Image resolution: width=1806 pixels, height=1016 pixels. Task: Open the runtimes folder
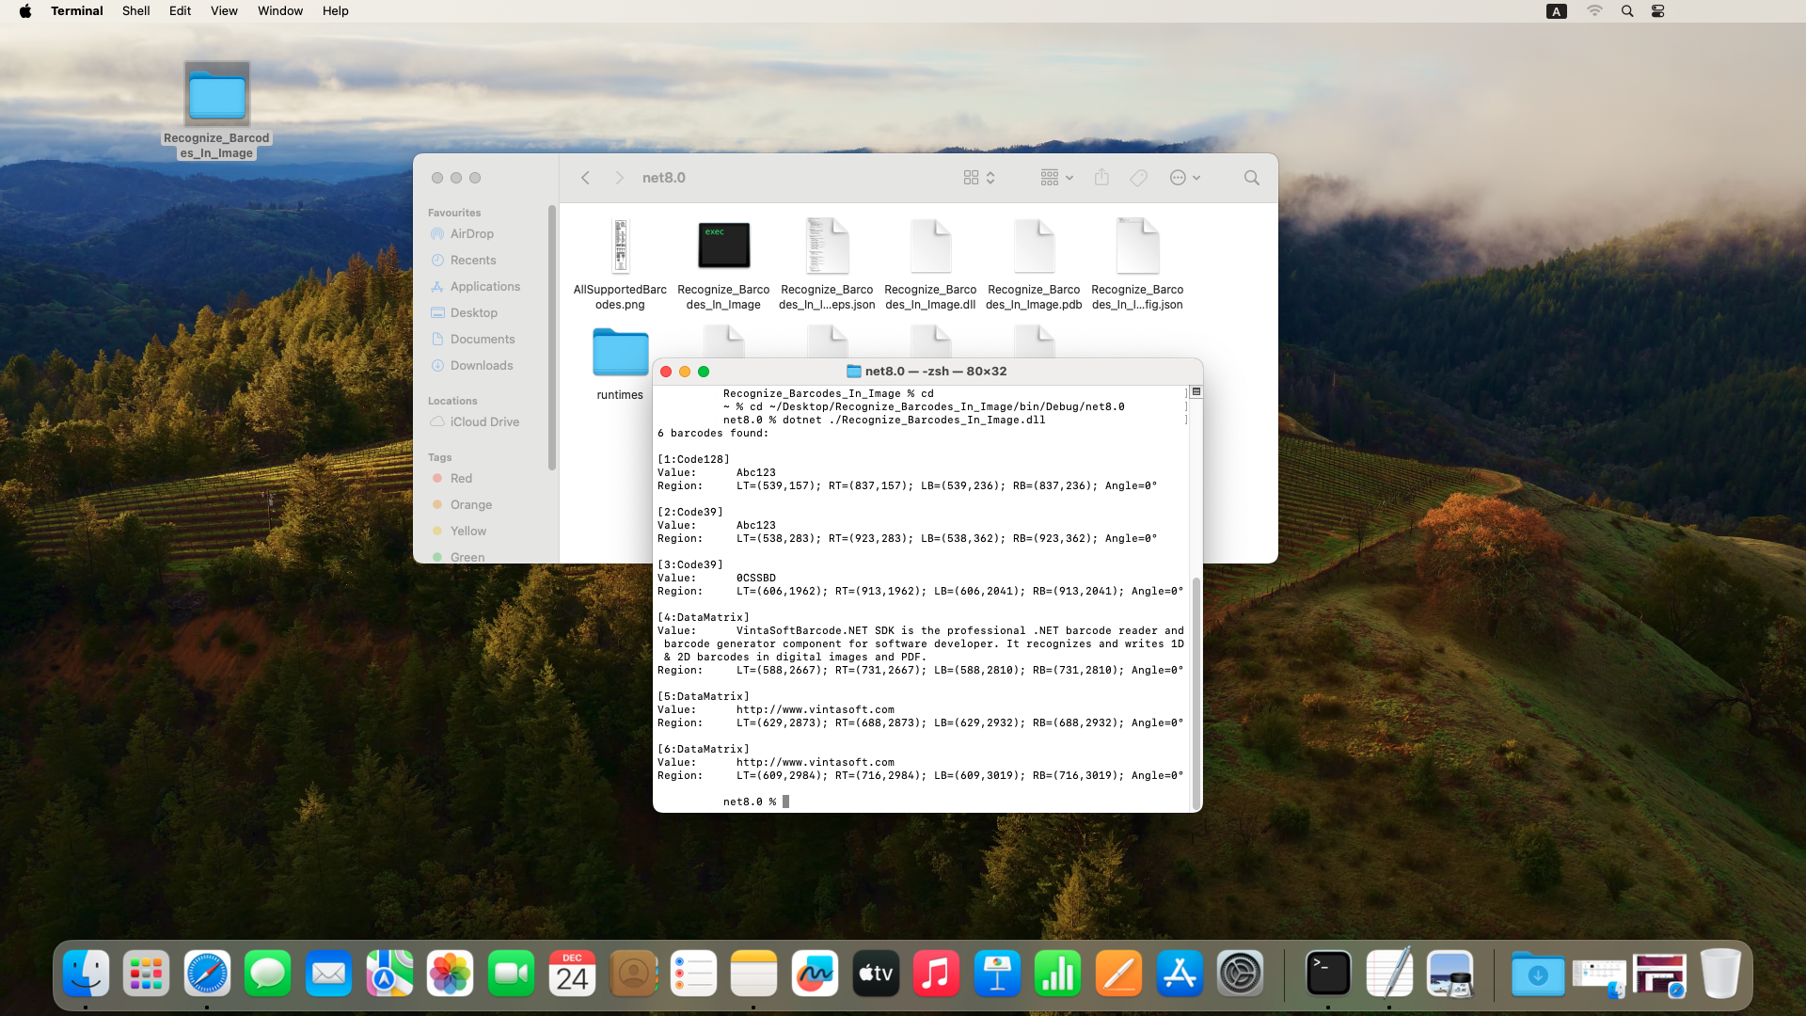tap(620, 354)
